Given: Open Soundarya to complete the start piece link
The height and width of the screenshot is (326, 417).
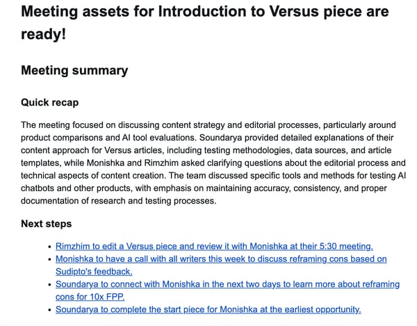Looking at the screenshot, I should coord(208,309).
